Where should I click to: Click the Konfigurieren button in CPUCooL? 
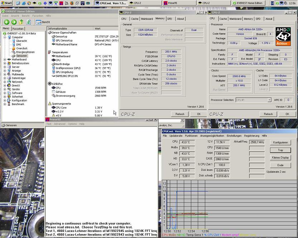point(280,143)
